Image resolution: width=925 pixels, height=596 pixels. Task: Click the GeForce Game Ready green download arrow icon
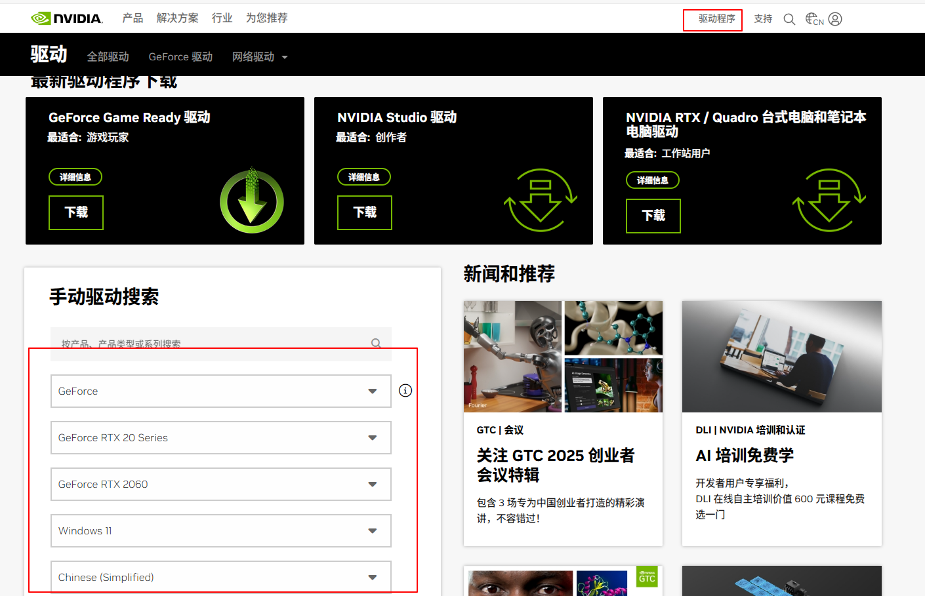pyautogui.click(x=252, y=201)
